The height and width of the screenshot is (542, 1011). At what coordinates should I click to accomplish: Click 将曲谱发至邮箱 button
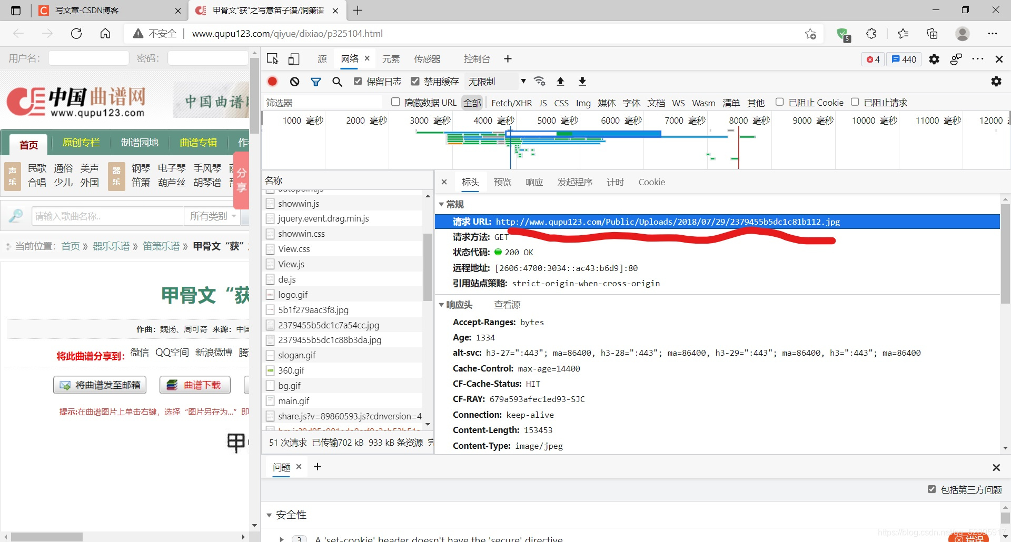tap(100, 385)
